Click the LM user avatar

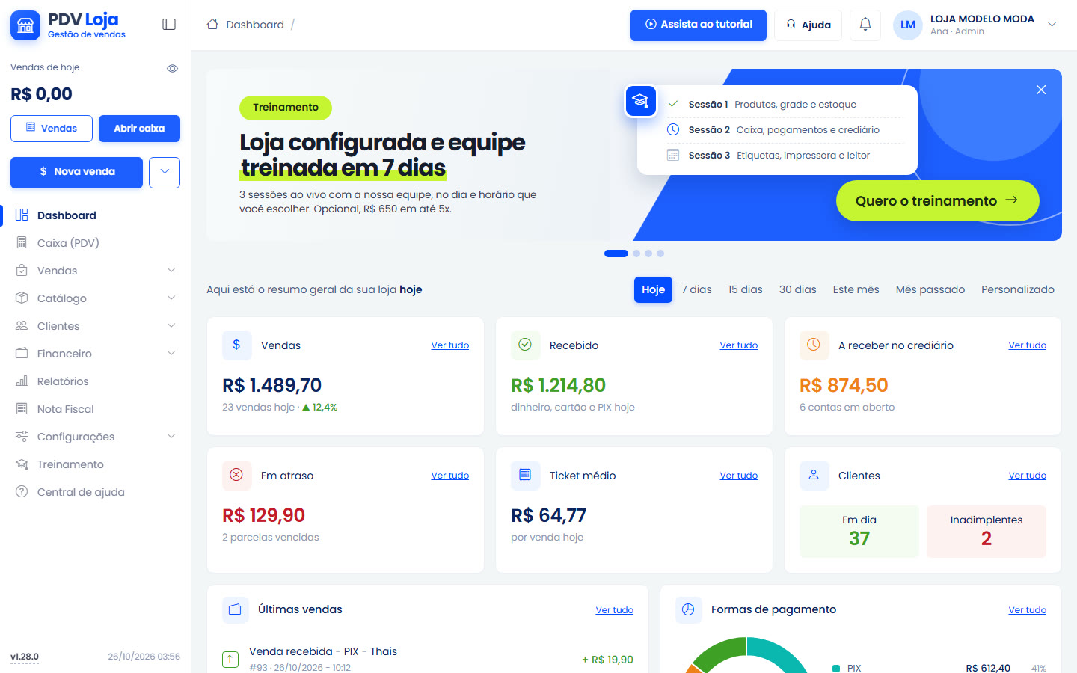point(908,25)
